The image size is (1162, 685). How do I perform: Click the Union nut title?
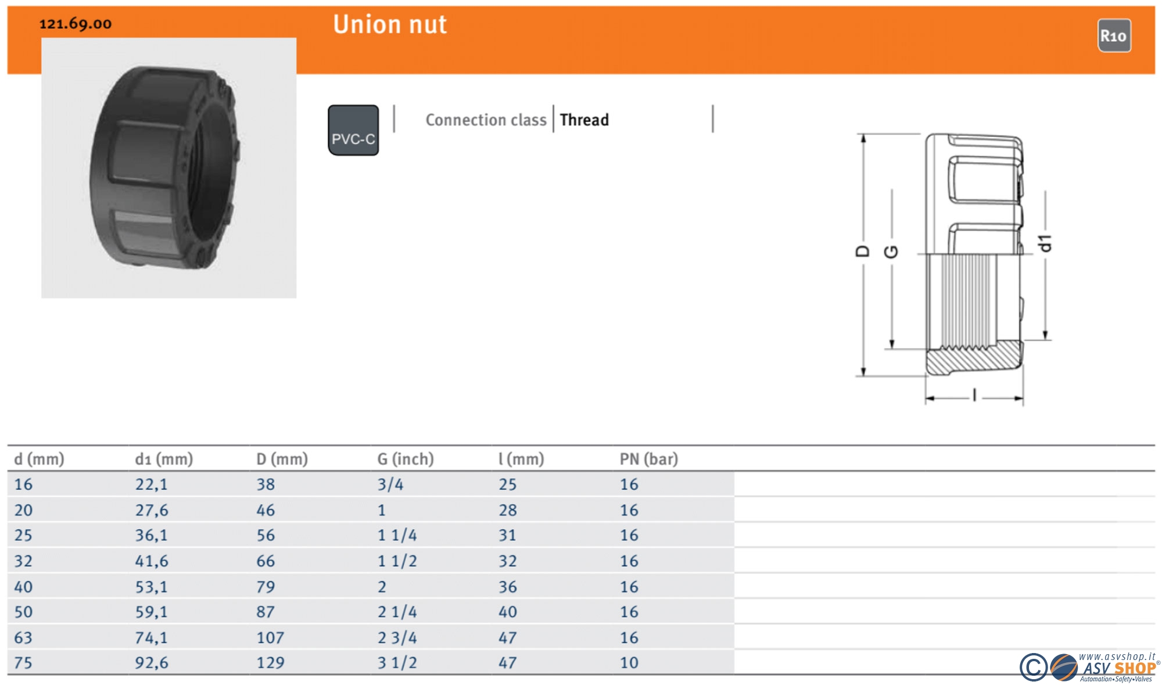click(390, 24)
